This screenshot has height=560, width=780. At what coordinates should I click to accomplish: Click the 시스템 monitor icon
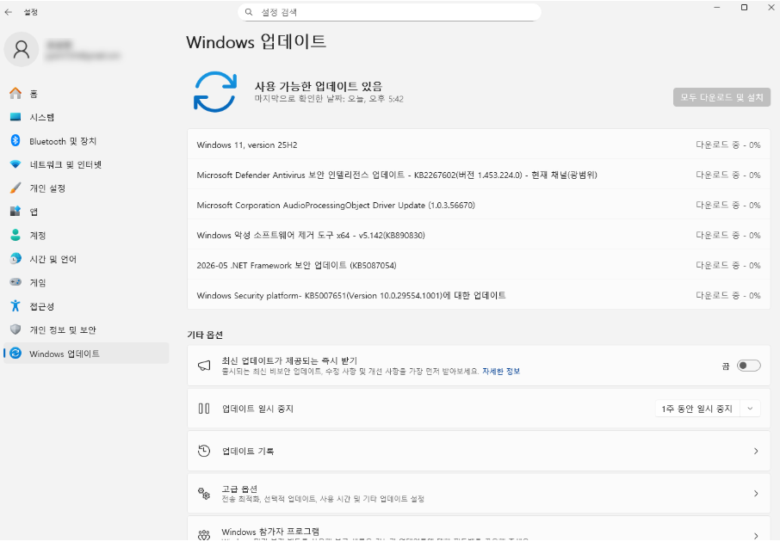pos(15,117)
